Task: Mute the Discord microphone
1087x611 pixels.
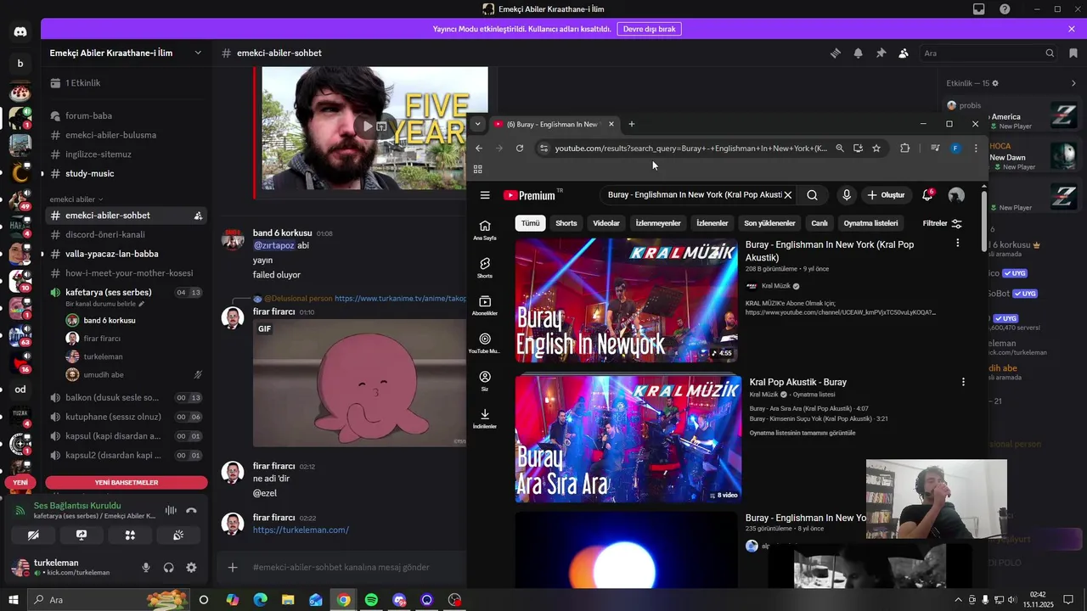Action: click(x=146, y=568)
